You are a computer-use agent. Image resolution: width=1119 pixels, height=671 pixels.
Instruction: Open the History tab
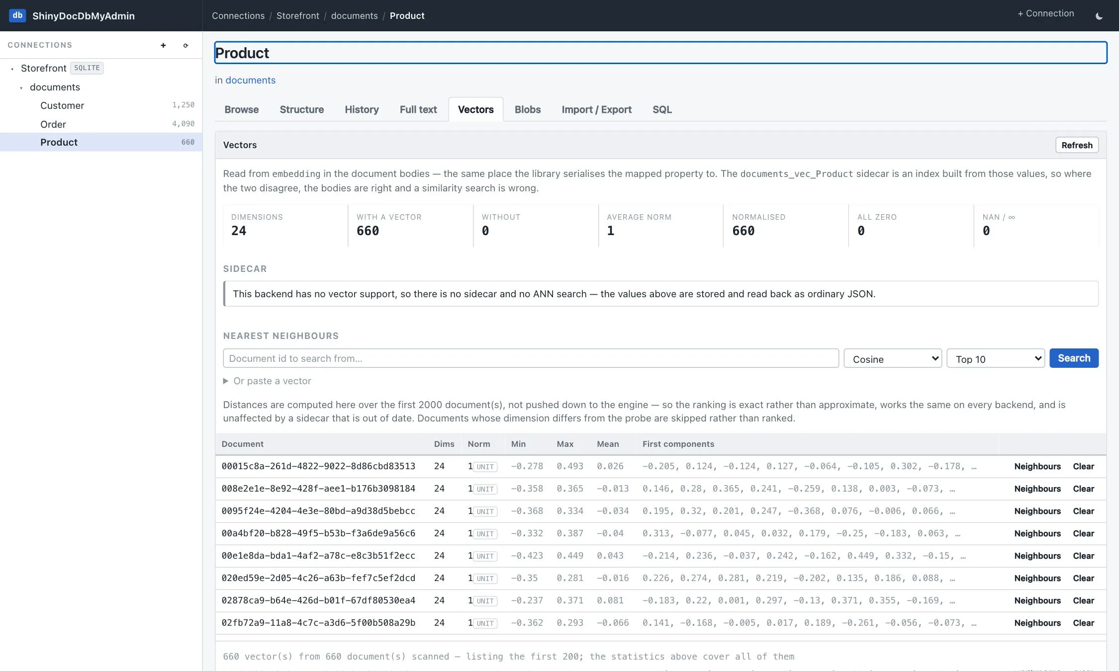point(362,109)
